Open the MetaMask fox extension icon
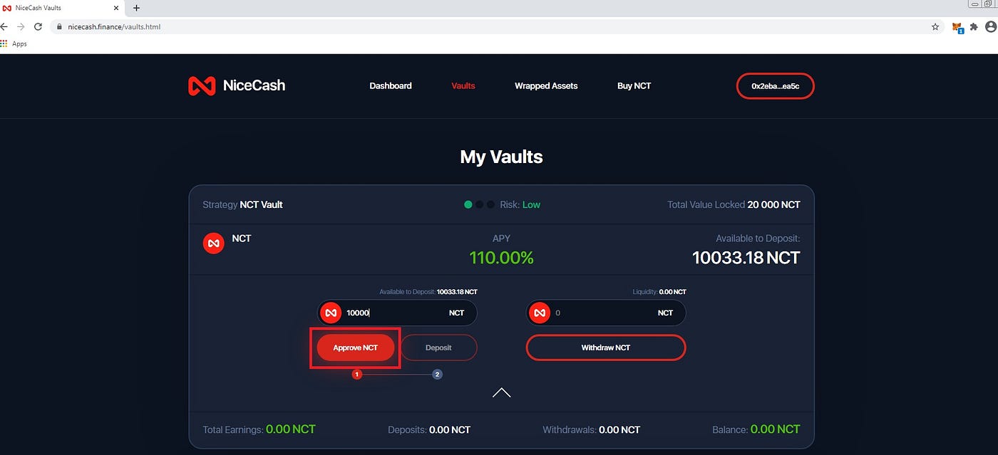This screenshot has width=998, height=455. 957,27
